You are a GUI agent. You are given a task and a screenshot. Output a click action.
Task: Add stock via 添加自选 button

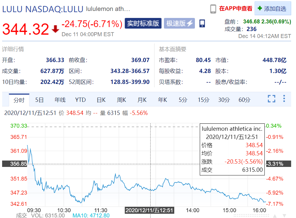(x=273, y=9)
